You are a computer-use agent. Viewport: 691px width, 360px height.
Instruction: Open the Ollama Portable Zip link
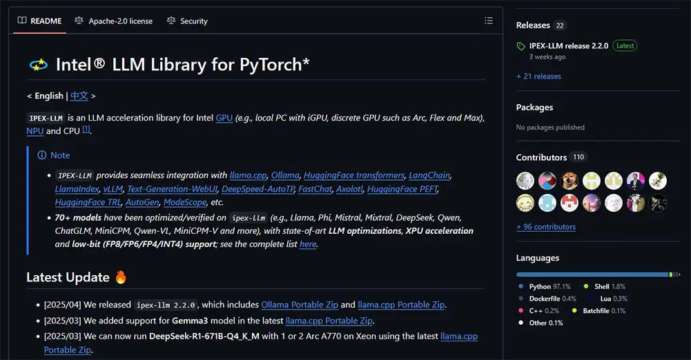click(300, 305)
